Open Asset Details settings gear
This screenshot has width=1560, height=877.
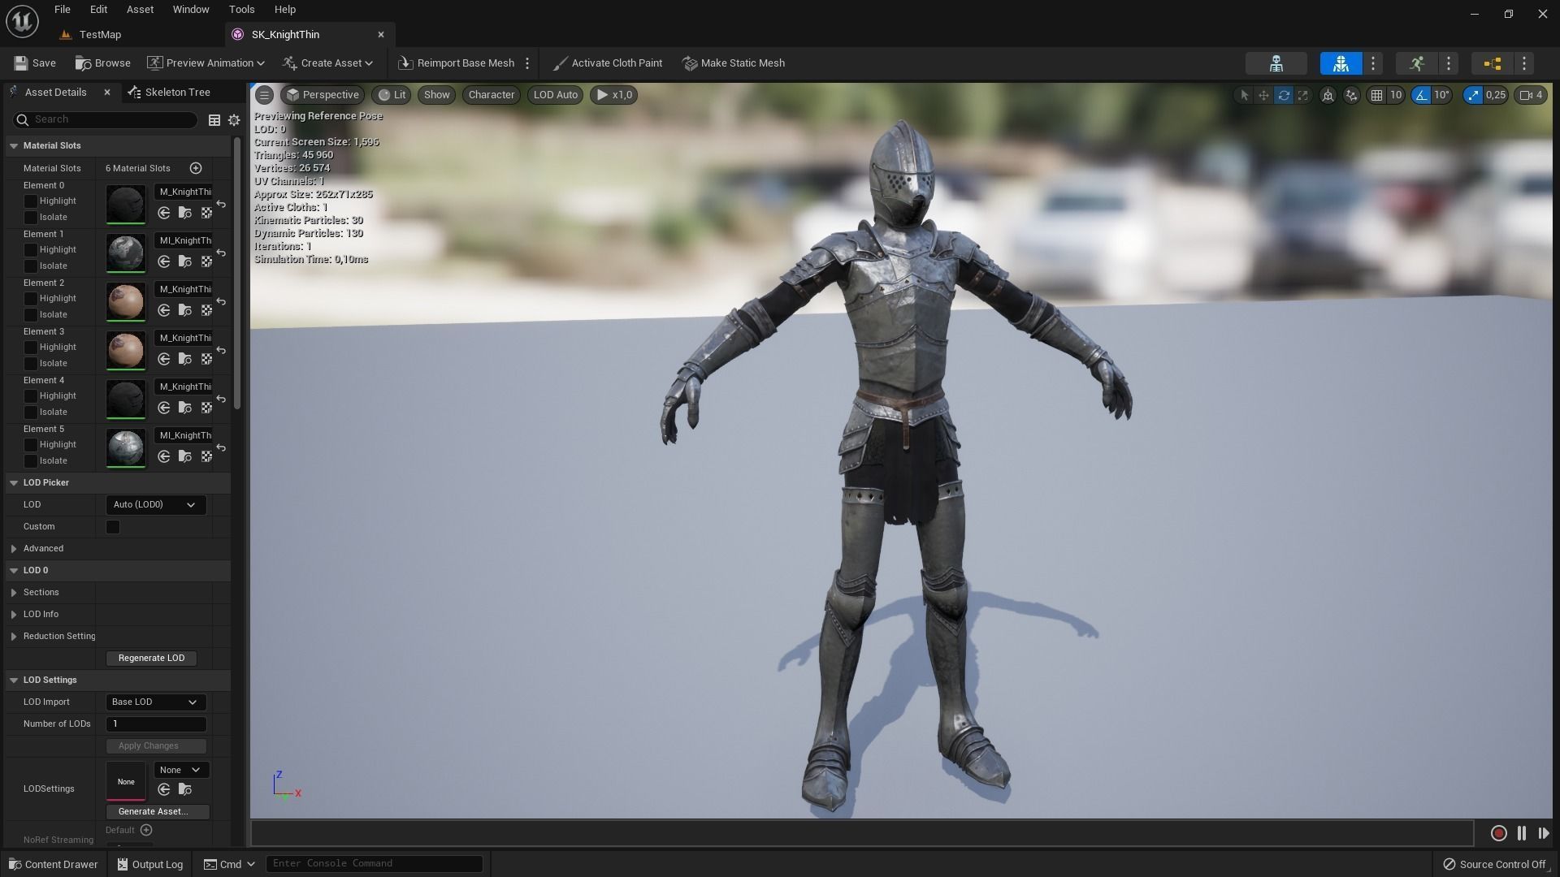point(234,119)
